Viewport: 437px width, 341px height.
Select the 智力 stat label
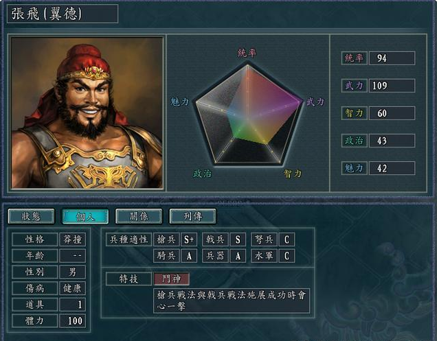355,113
